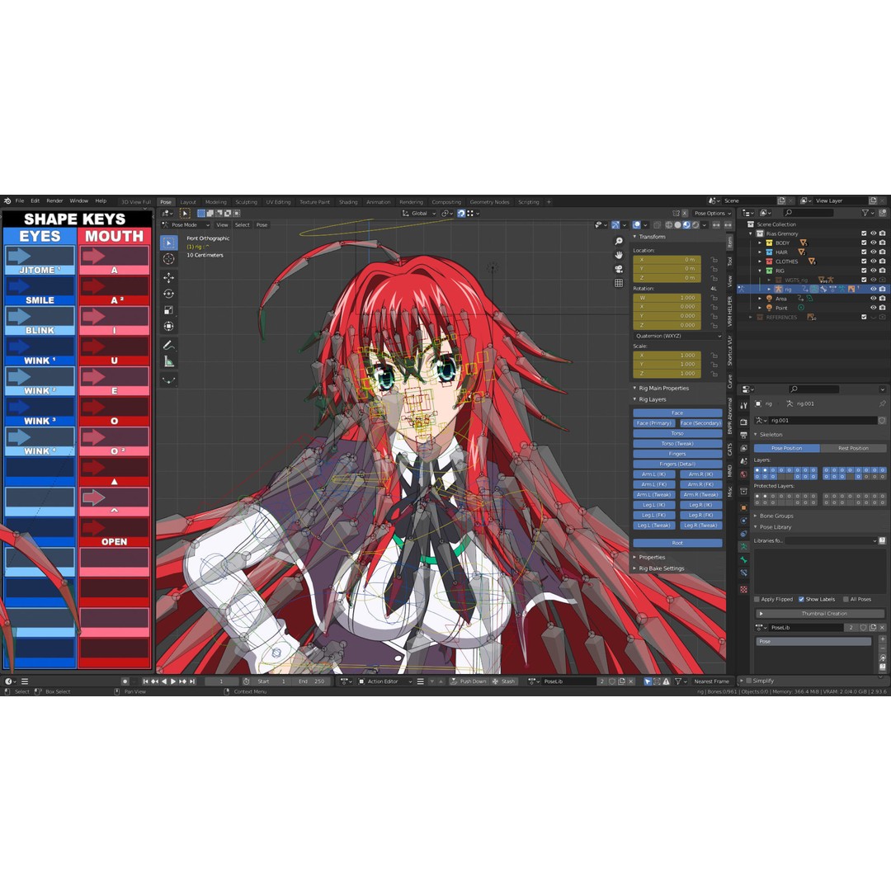Open the Pose Options dropdown
Screen dimensions: 891x891
712,214
